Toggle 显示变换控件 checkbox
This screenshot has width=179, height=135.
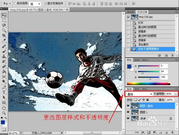[x=46, y=4]
